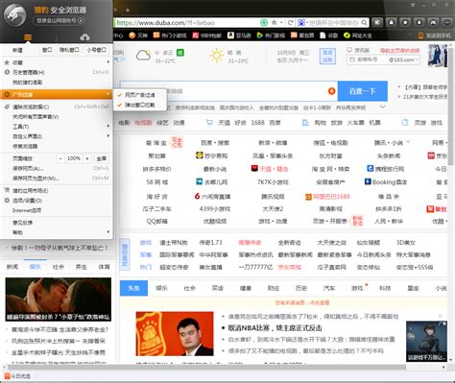The image size is (455, 383).
Task: Select 历史管理器(H) from the menu
Action: (57, 72)
